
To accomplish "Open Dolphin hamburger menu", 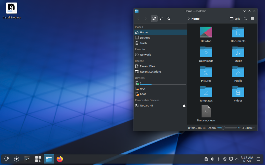I will (x=253, y=19).
